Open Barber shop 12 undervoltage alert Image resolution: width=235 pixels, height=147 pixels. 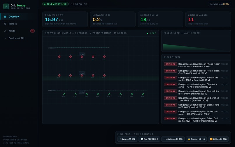click(x=196, y=99)
